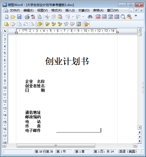
Task: Open the 文件(F) menu
Action: point(15,10)
